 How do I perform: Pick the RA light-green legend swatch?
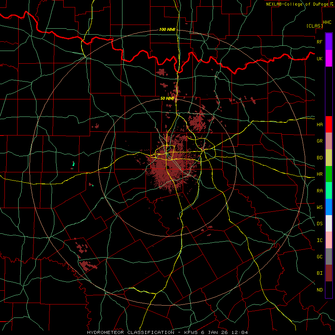coord(329,190)
